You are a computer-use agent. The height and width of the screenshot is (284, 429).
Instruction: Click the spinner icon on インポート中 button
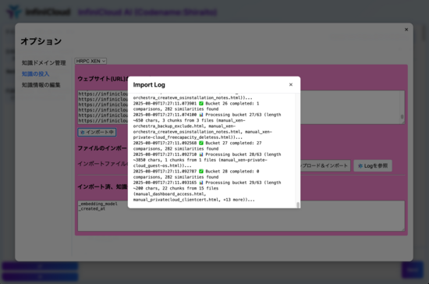click(x=83, y=132)
